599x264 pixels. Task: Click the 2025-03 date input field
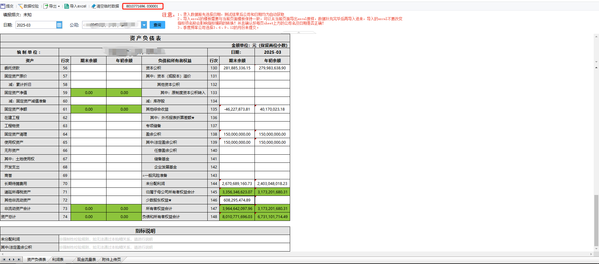click(x=36, y=25)
